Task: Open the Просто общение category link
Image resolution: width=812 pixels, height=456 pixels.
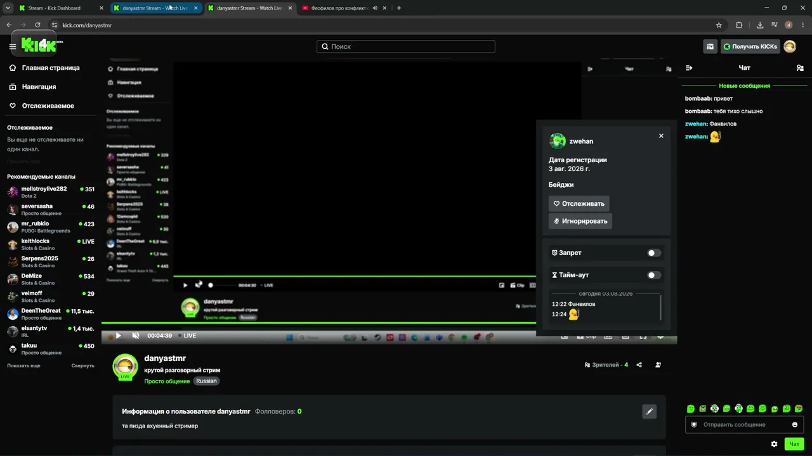Action: point(167,381)
